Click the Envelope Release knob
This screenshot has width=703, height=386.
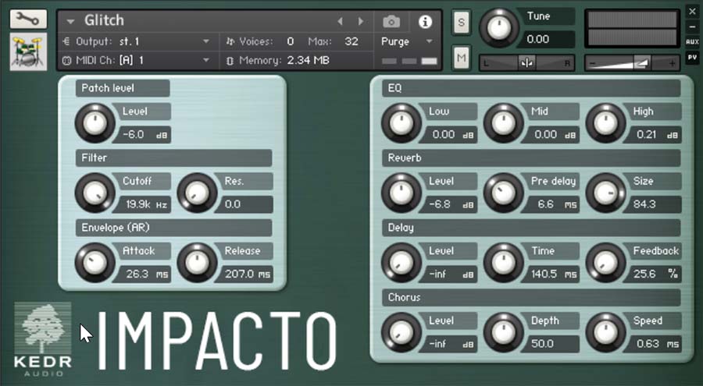(x=198, y=263)
